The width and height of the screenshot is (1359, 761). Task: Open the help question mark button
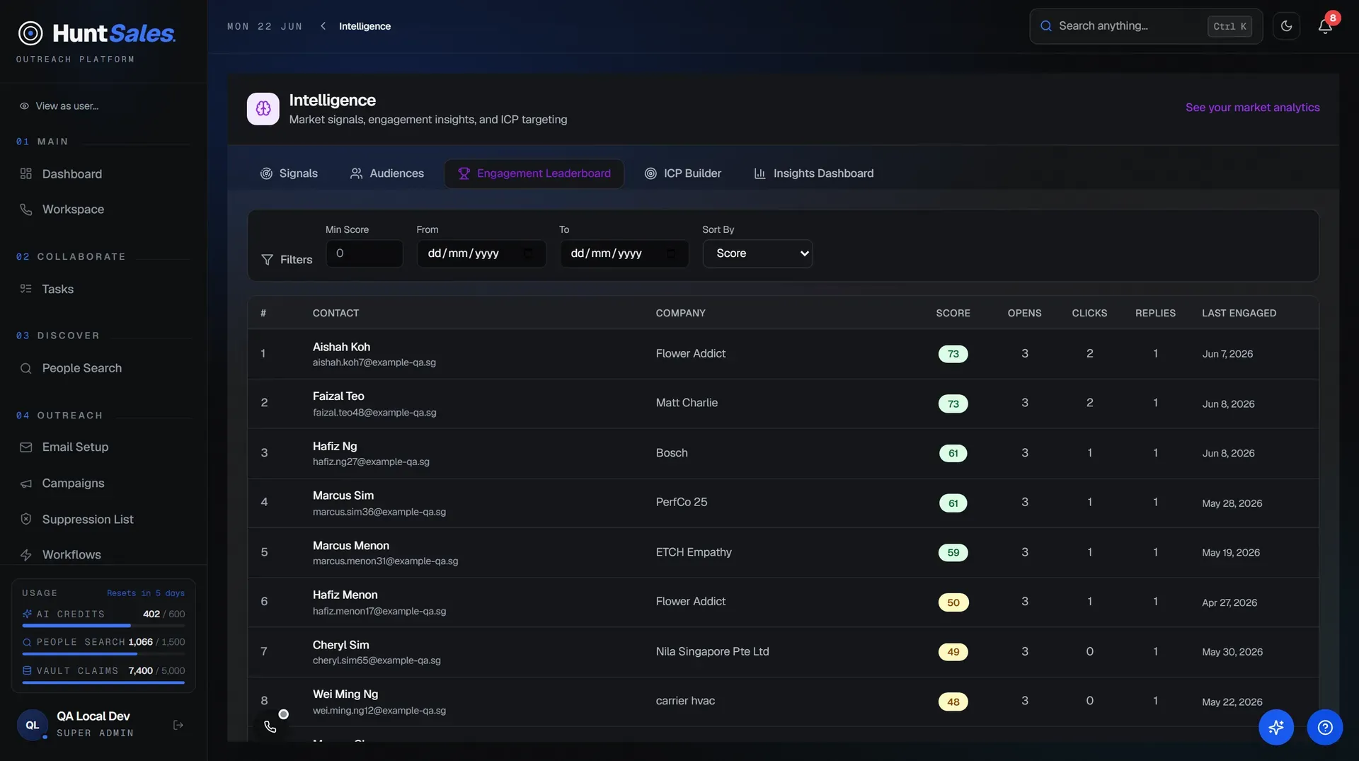[x=1325, y=727]
